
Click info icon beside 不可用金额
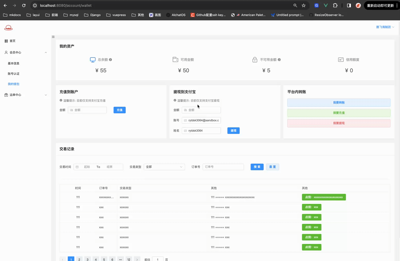coord(279,60)
